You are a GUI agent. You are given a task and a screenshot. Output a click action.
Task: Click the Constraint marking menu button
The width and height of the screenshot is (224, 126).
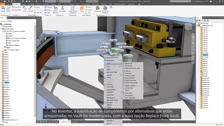[121, 44]
